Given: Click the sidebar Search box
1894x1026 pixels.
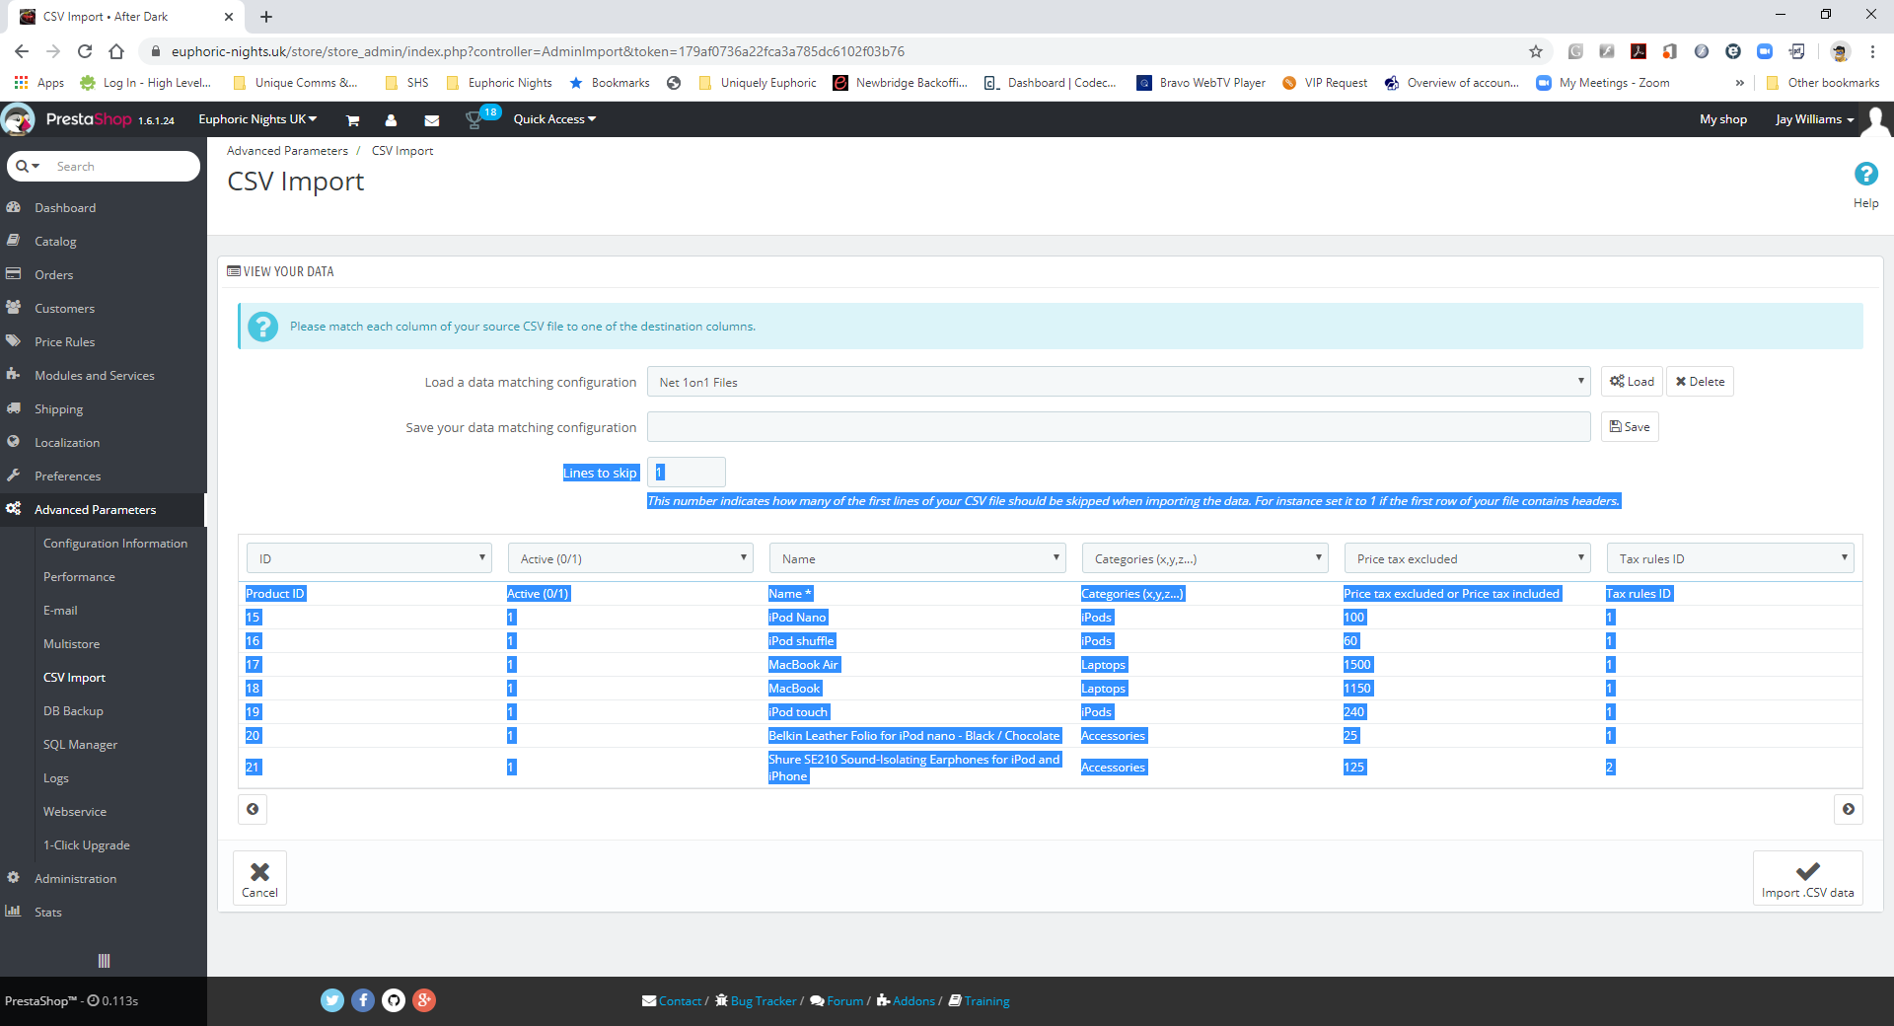Looking at the screenshot, I should pos(123,166).
